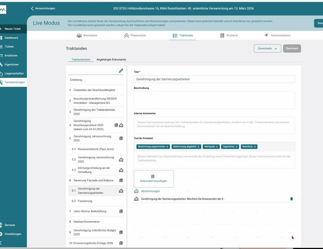The height and width of the screenshot is (249, 323).
Task: Click the Titel input field
Action: (214, 79)
